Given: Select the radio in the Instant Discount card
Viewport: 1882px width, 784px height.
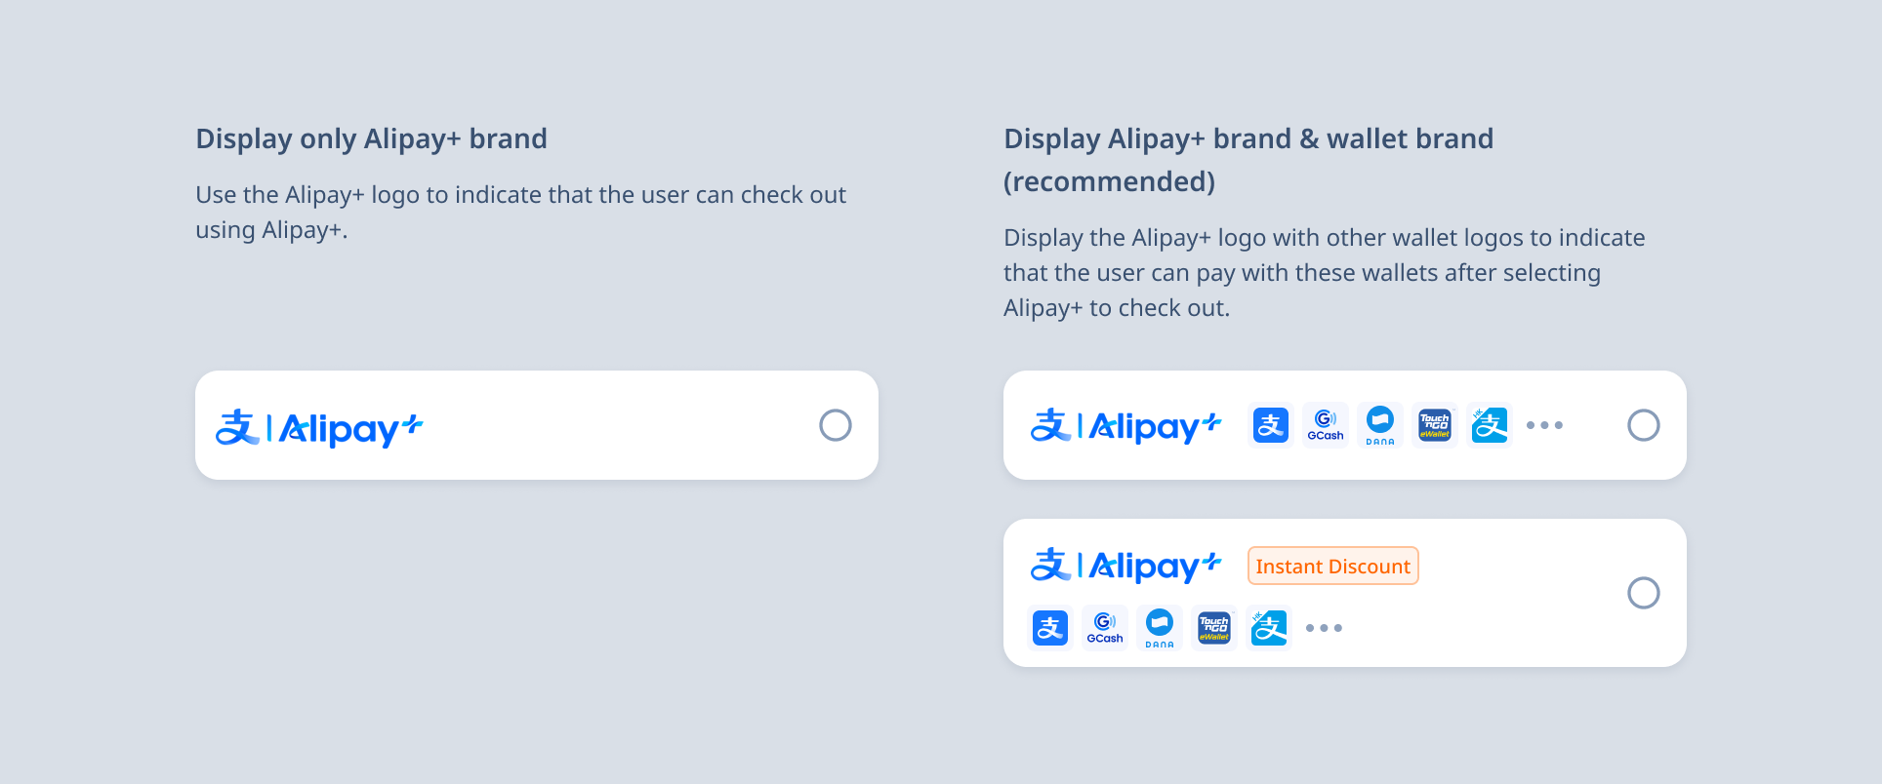Looking at the screenshot, I should click(1644, 592).
